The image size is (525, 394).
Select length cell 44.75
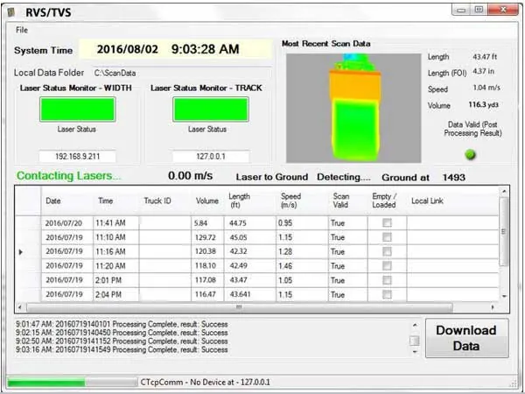click(250, 223)
